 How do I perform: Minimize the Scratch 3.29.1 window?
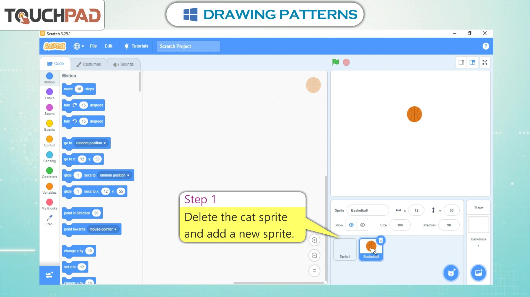[454, 33]
